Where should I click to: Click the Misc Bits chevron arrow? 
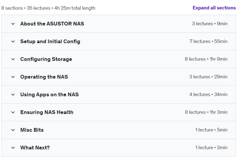pyautogui.click(x=13, y=130)
